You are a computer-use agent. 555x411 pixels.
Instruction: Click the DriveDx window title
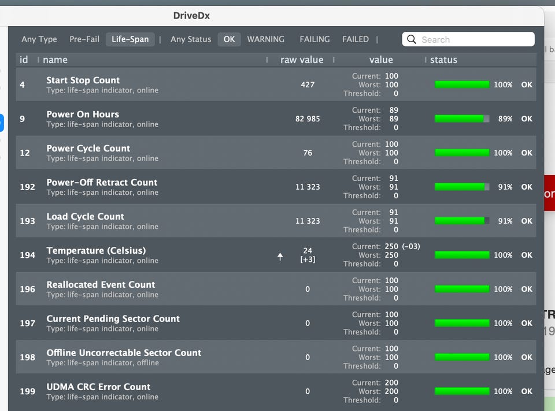click(191, 16)
